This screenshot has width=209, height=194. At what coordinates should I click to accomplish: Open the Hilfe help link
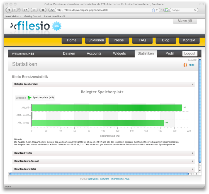(x=191, y=65)
